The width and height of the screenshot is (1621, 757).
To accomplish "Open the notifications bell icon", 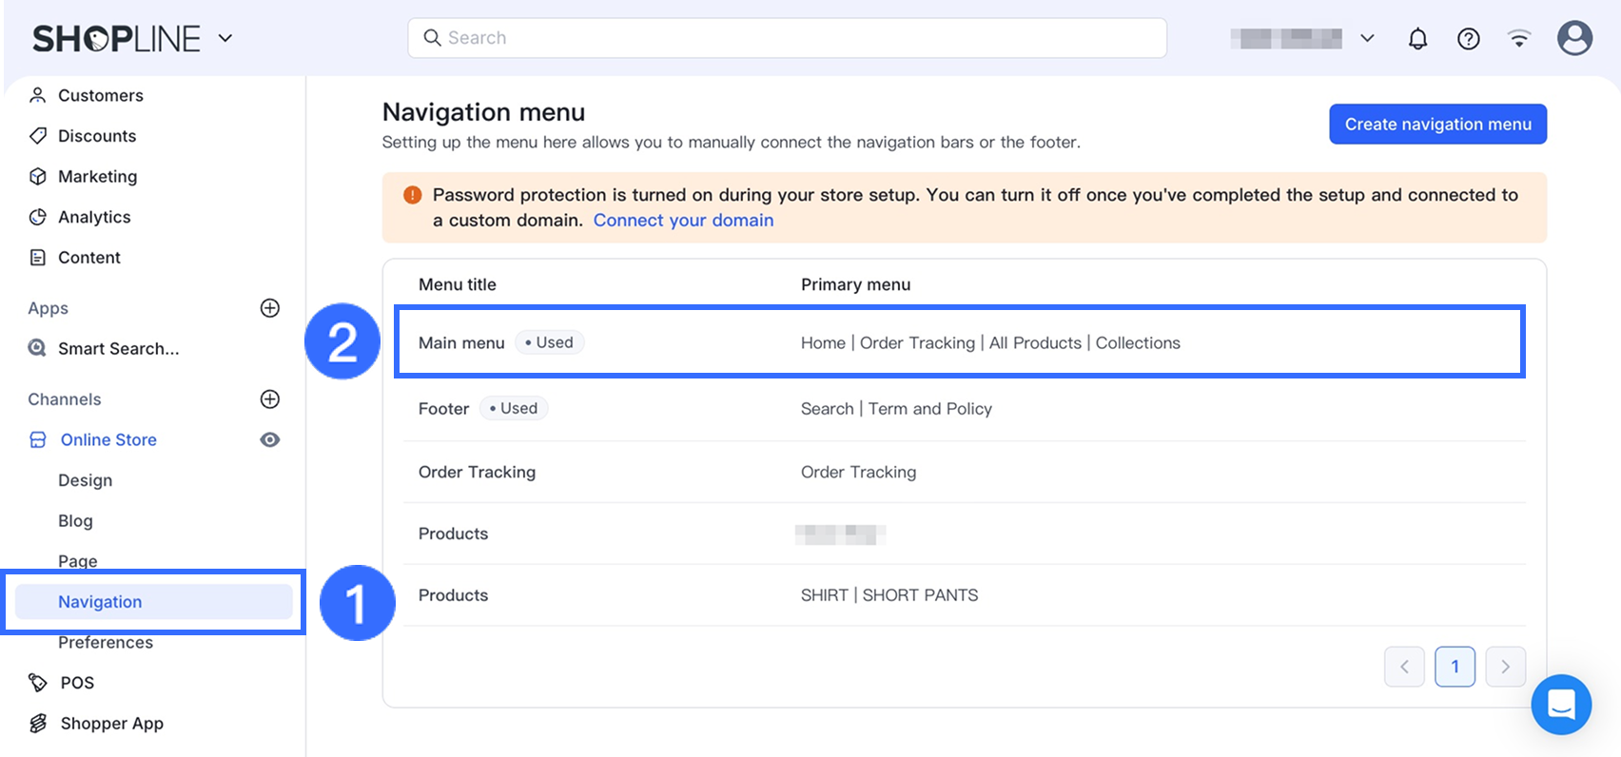I will tap(1417, 39).
